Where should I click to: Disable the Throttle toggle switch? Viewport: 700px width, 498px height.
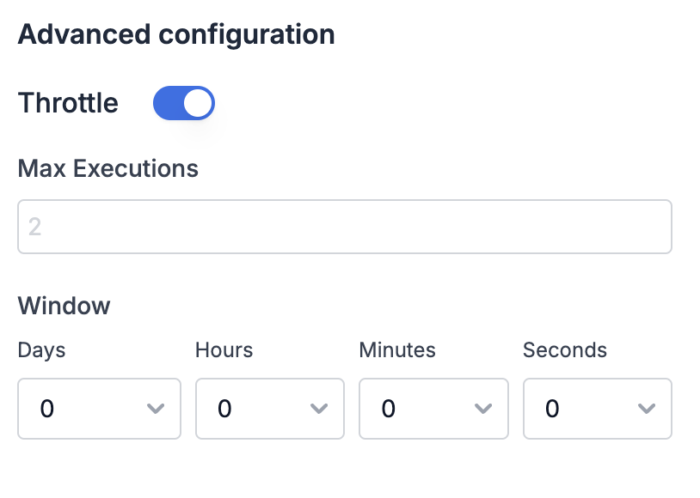point(183,103)
